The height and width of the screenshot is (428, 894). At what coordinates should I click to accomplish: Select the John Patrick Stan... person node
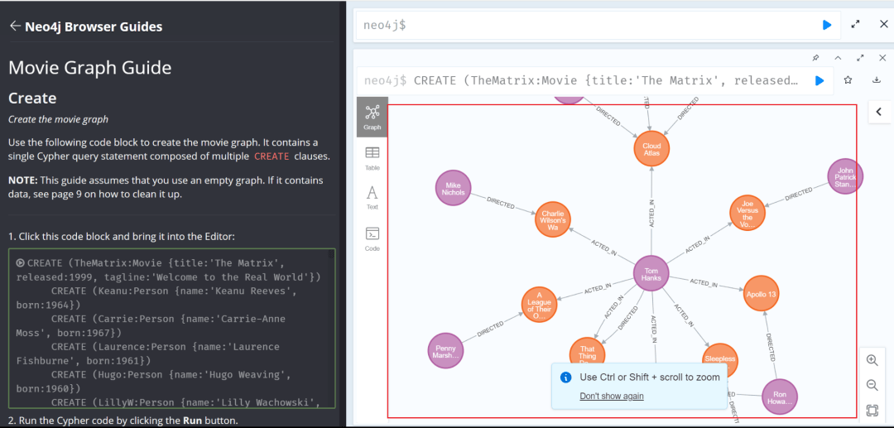[x=845, y=176]
